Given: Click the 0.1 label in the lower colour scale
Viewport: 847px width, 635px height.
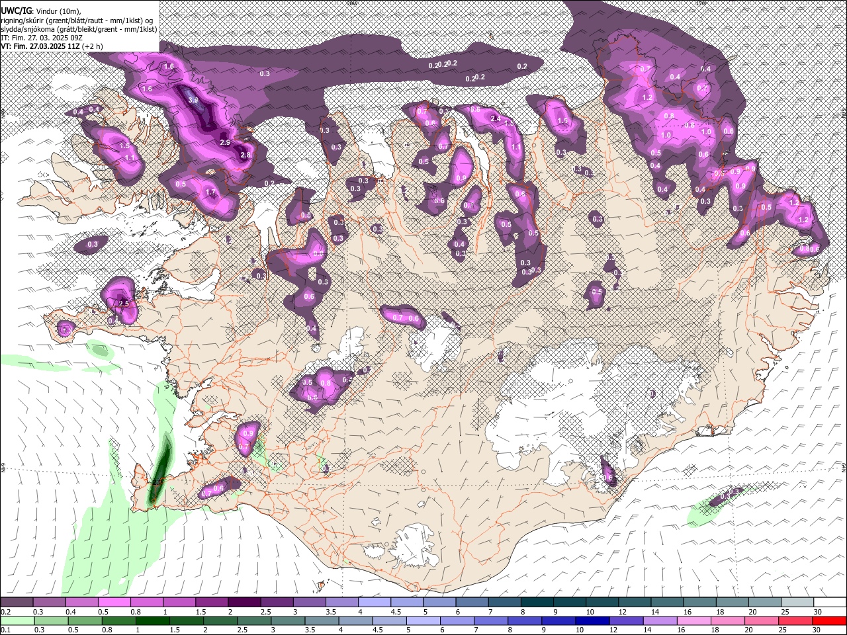Looking at the screenshot, I should pos(5,631).
